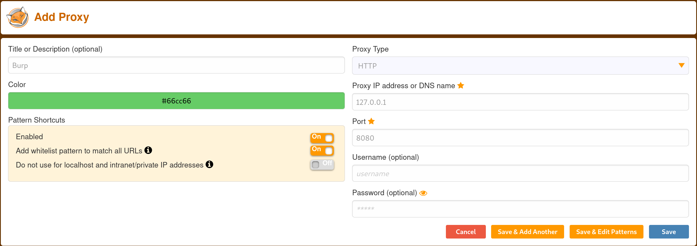Click into the Port input field
The height and width of the screenshot is (246, 697).
tap(520, 138)
